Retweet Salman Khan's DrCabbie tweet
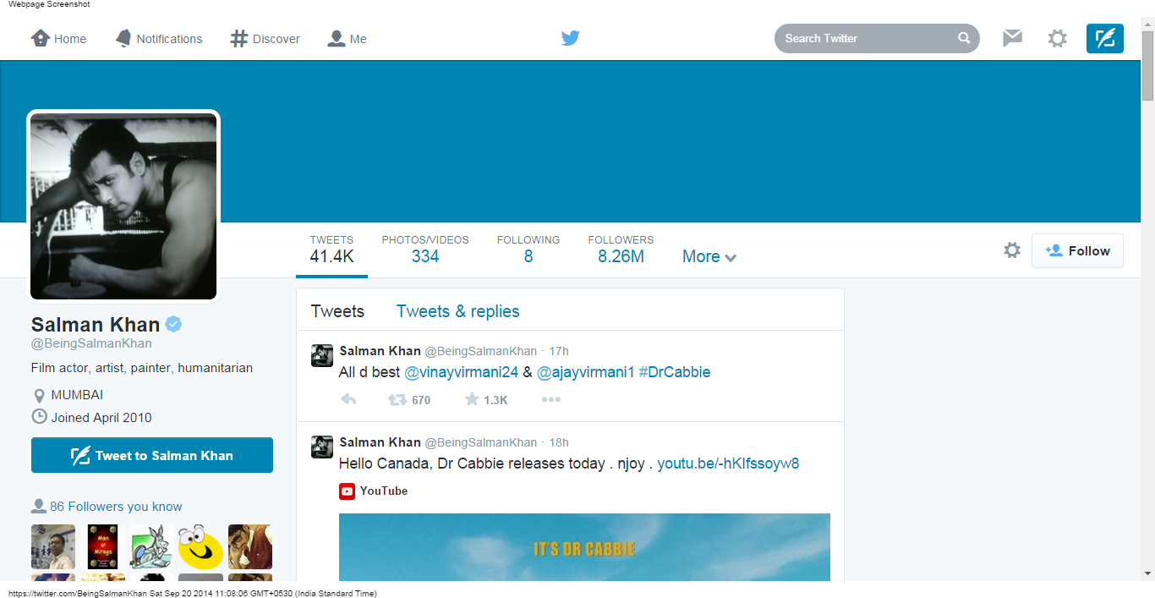 point(397,399)
